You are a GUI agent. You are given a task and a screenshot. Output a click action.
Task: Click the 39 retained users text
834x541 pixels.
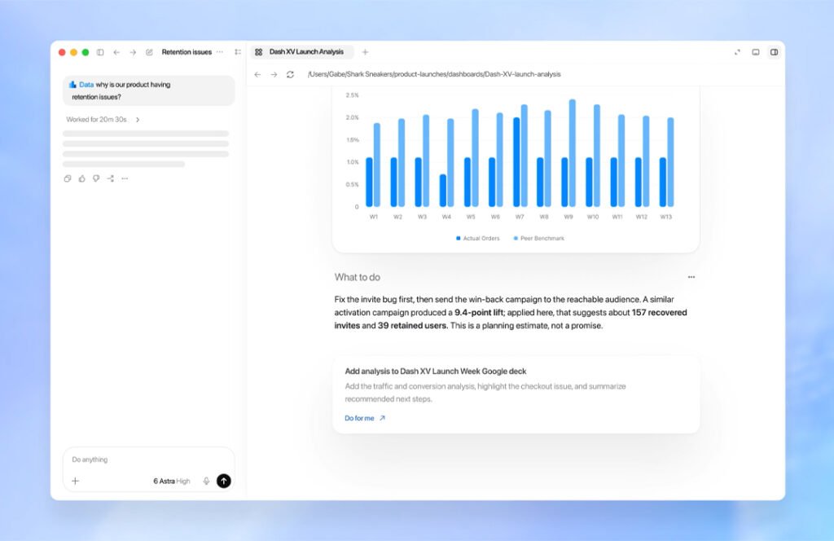pos(413,326)
